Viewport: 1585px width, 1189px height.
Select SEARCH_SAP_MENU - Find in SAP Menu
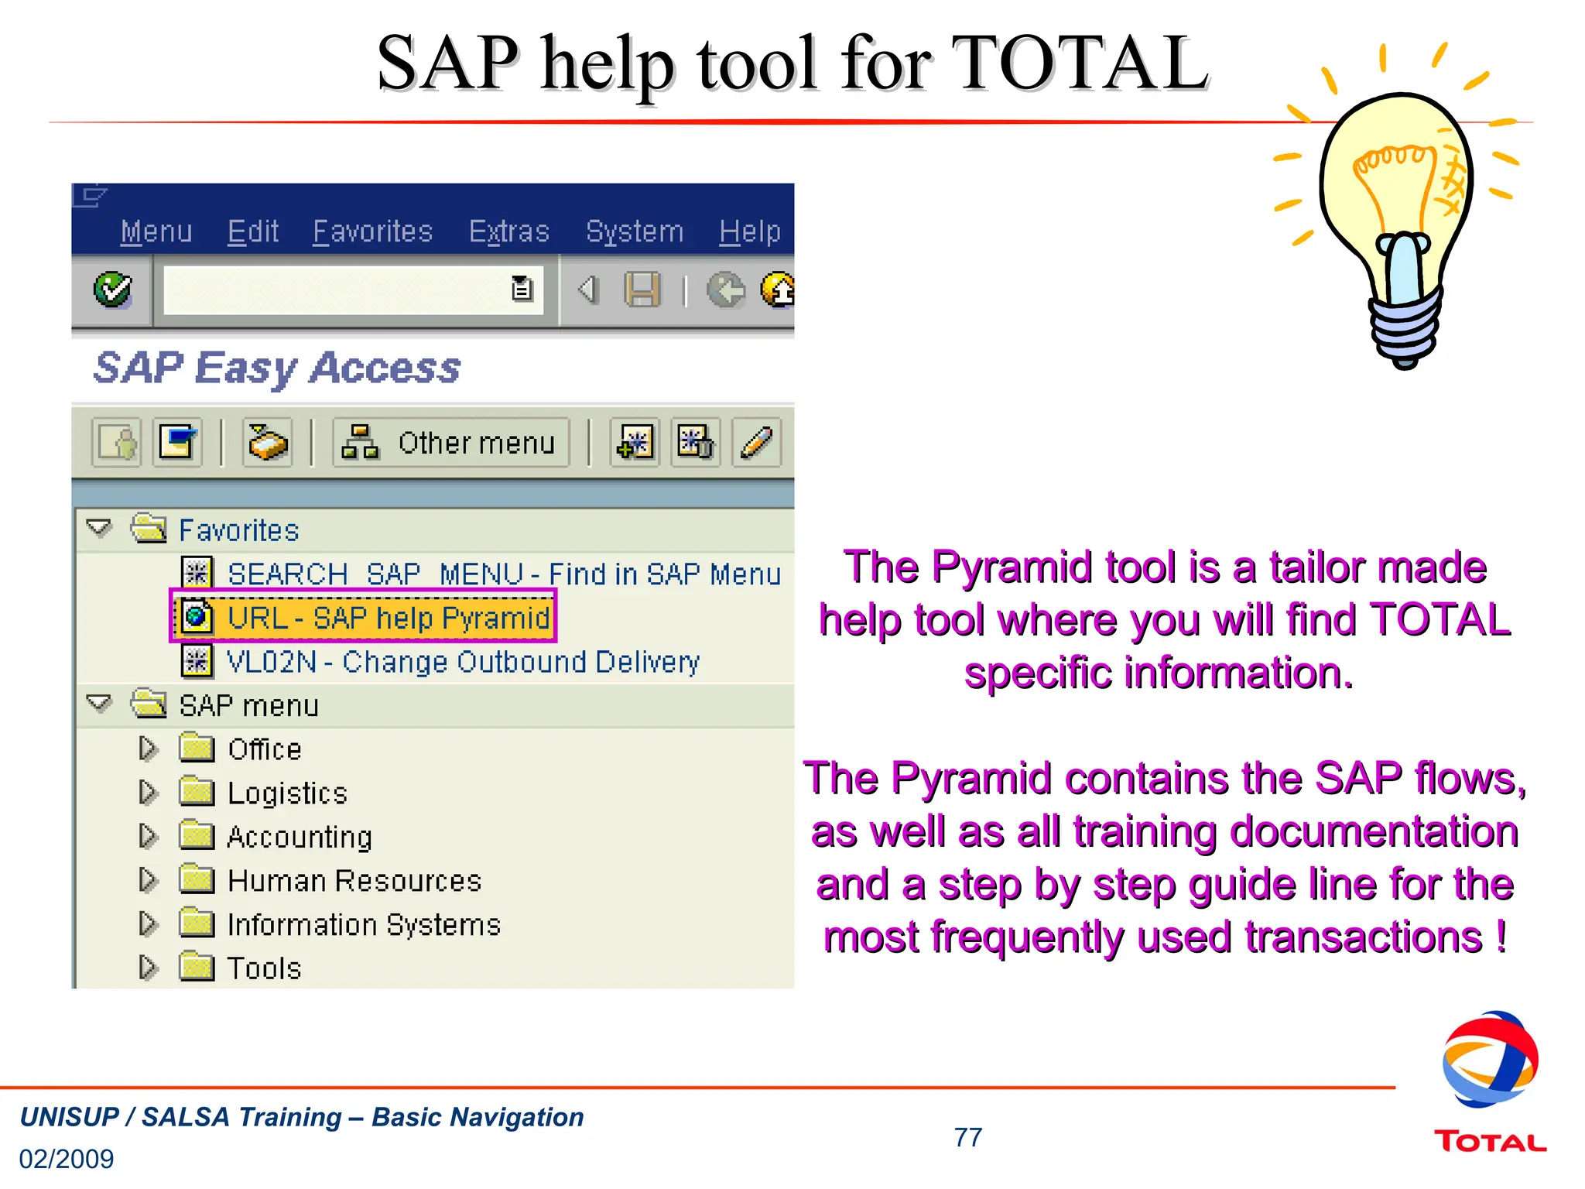(505, 574)
